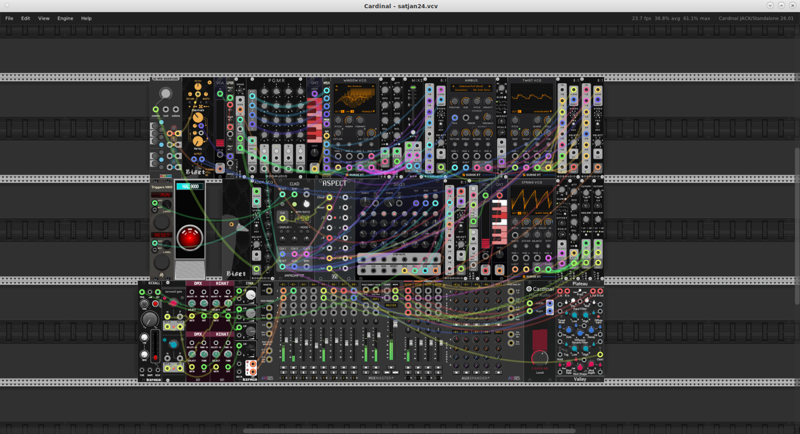Click the Triggers MKII RESET trigger button
800x434 pixels.
161,262
